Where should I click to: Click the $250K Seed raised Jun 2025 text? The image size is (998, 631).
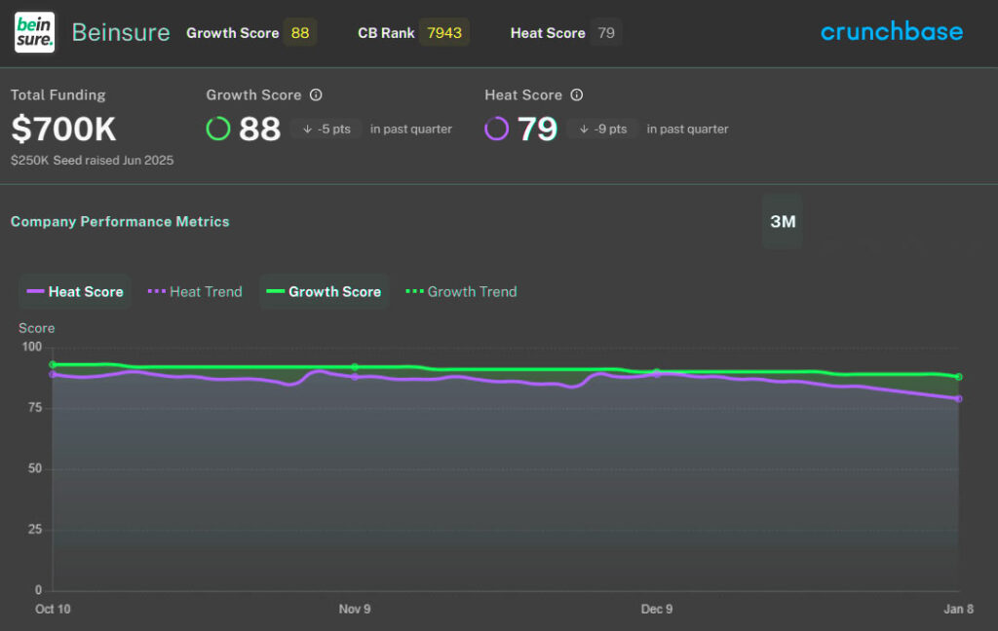point(92,161)
